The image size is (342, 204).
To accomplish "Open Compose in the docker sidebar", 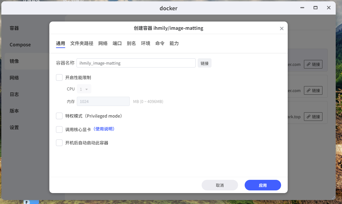I will coord(20,45).
